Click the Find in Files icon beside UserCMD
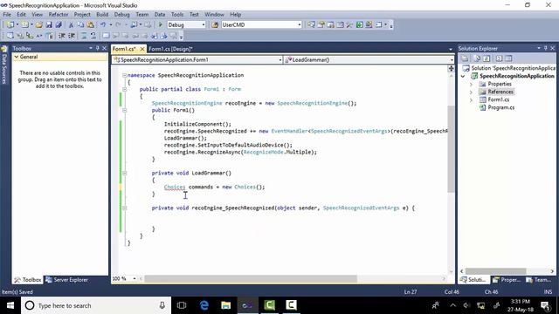 tap(215, 25)
